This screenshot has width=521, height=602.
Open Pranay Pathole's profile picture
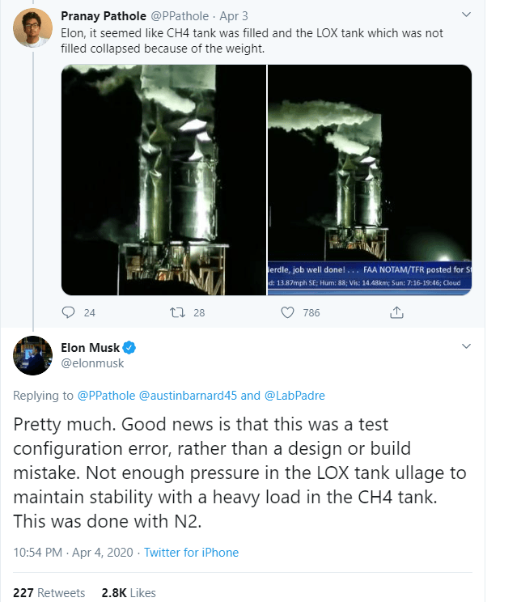point(33,29)
